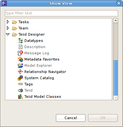123x127 pixels.
Task: Click the scrollbar track above the thumb
Action: 115,42
